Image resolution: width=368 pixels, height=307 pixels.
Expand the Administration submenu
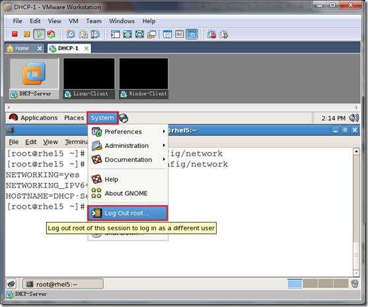click(128, 146)
